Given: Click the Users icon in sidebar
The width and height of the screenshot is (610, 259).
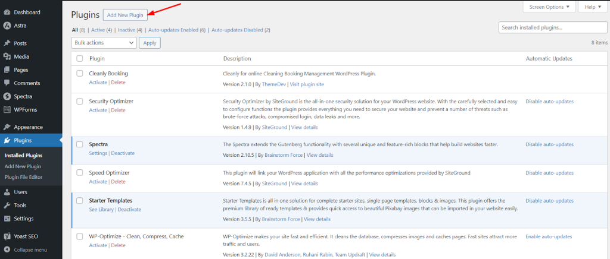Looking at the screenshot, I should click(x=7, y=192).
